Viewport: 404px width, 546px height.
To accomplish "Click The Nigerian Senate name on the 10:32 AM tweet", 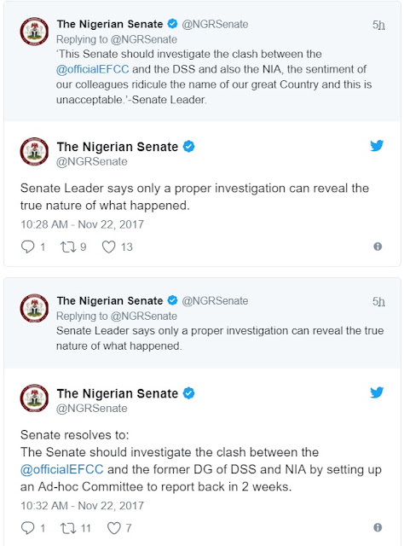I will pos(118,393).
